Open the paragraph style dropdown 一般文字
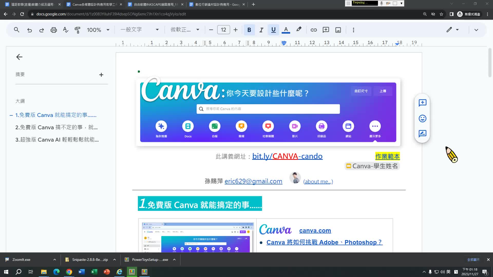 click(140, 30)
